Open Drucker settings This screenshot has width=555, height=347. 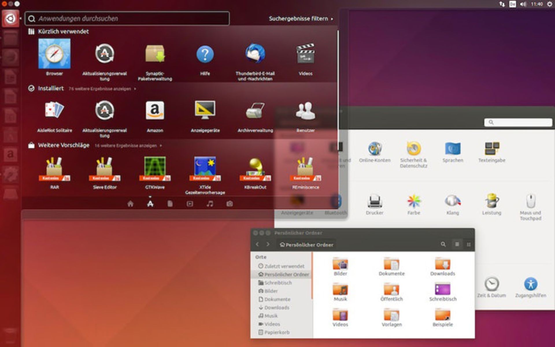375,205
